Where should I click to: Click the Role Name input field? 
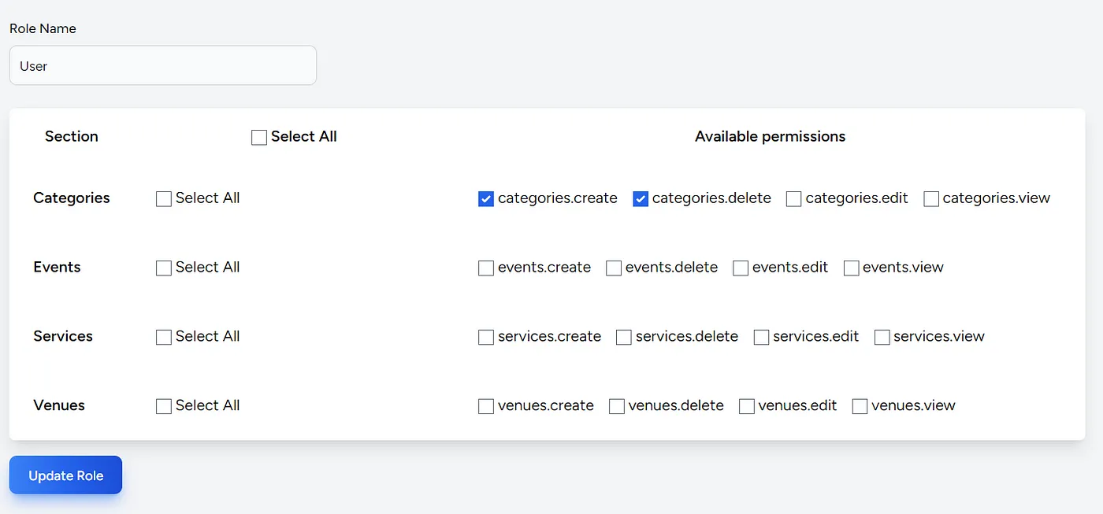(x=163, y=65)
